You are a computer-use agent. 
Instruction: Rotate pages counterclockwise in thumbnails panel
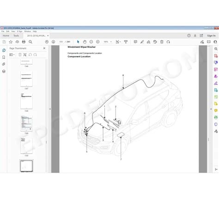pyautogui.click(x=30, y=55)
